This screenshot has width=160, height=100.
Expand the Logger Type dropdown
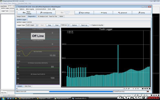click(37, 25)
